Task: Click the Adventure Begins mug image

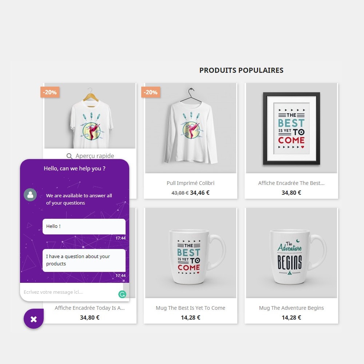Action: tap(291, 253)
